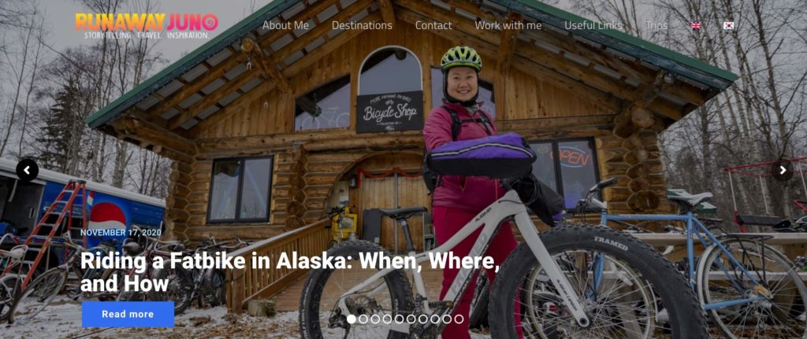807x339 pixels.
Task: Select the first slider pagination dot
Action: 351,319
